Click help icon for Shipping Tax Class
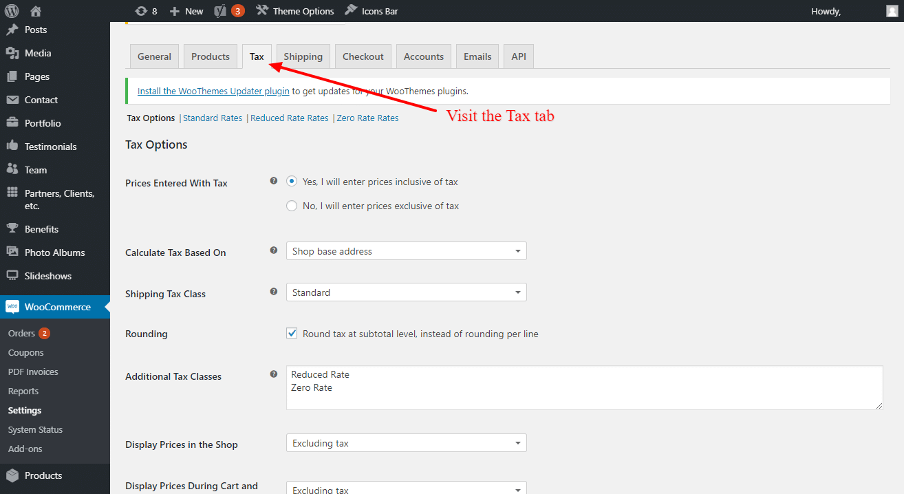Screen dimensions: 904x494 (x=274, y=292)
